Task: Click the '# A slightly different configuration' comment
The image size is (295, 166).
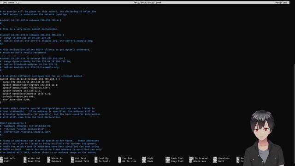Action: 41,76
